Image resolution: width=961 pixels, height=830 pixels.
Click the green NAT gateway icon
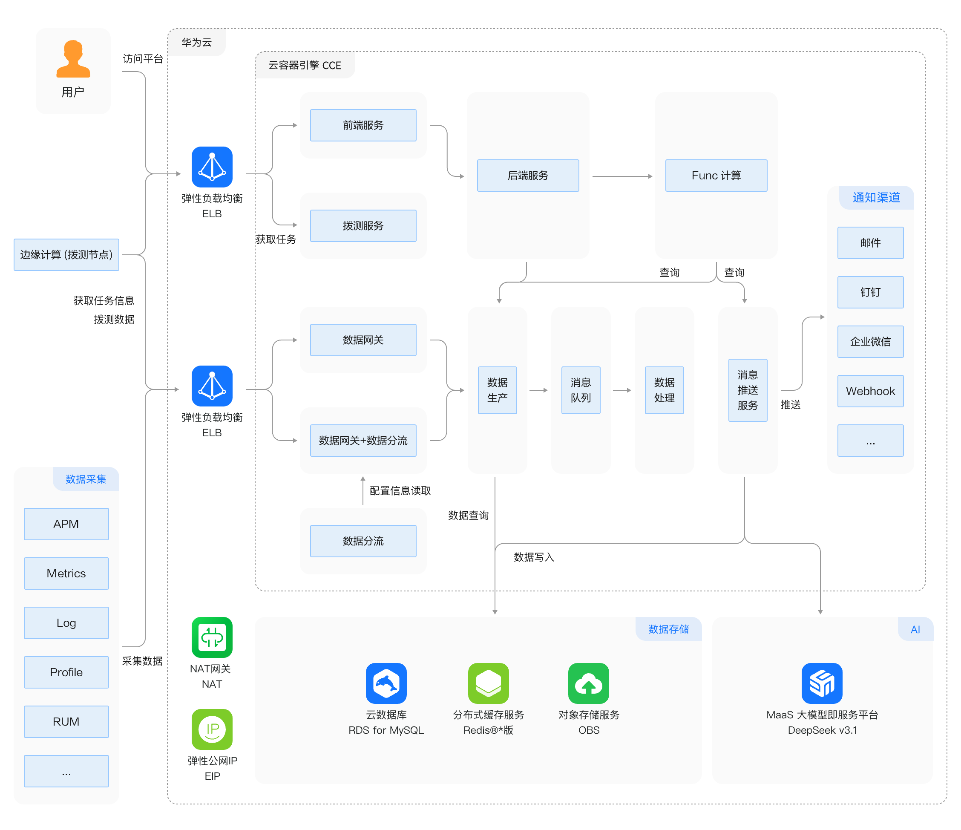tap(212, 637)
